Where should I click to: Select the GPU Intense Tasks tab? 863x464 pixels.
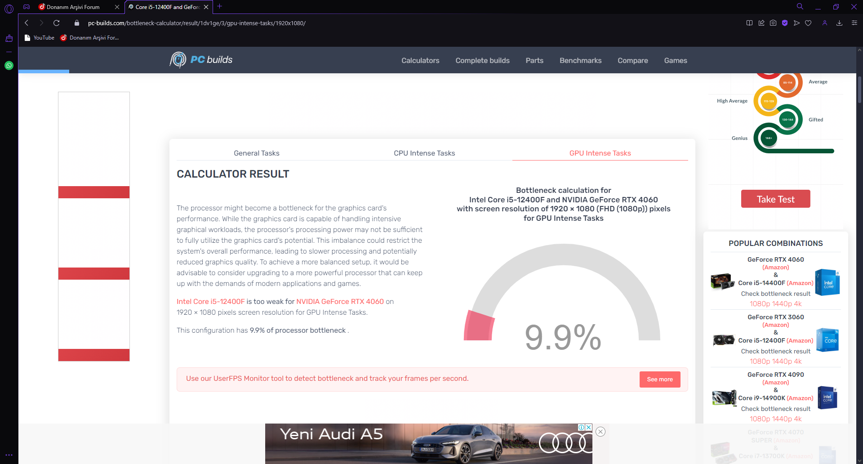pyautogui.click(x=600, y=153)
